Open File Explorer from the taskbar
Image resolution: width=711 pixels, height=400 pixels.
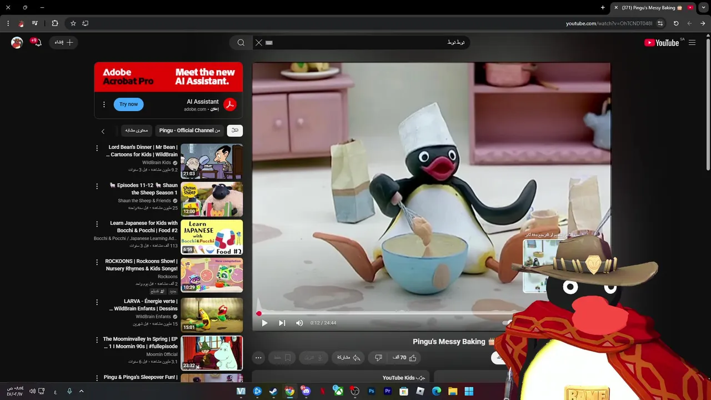(453, 391)
